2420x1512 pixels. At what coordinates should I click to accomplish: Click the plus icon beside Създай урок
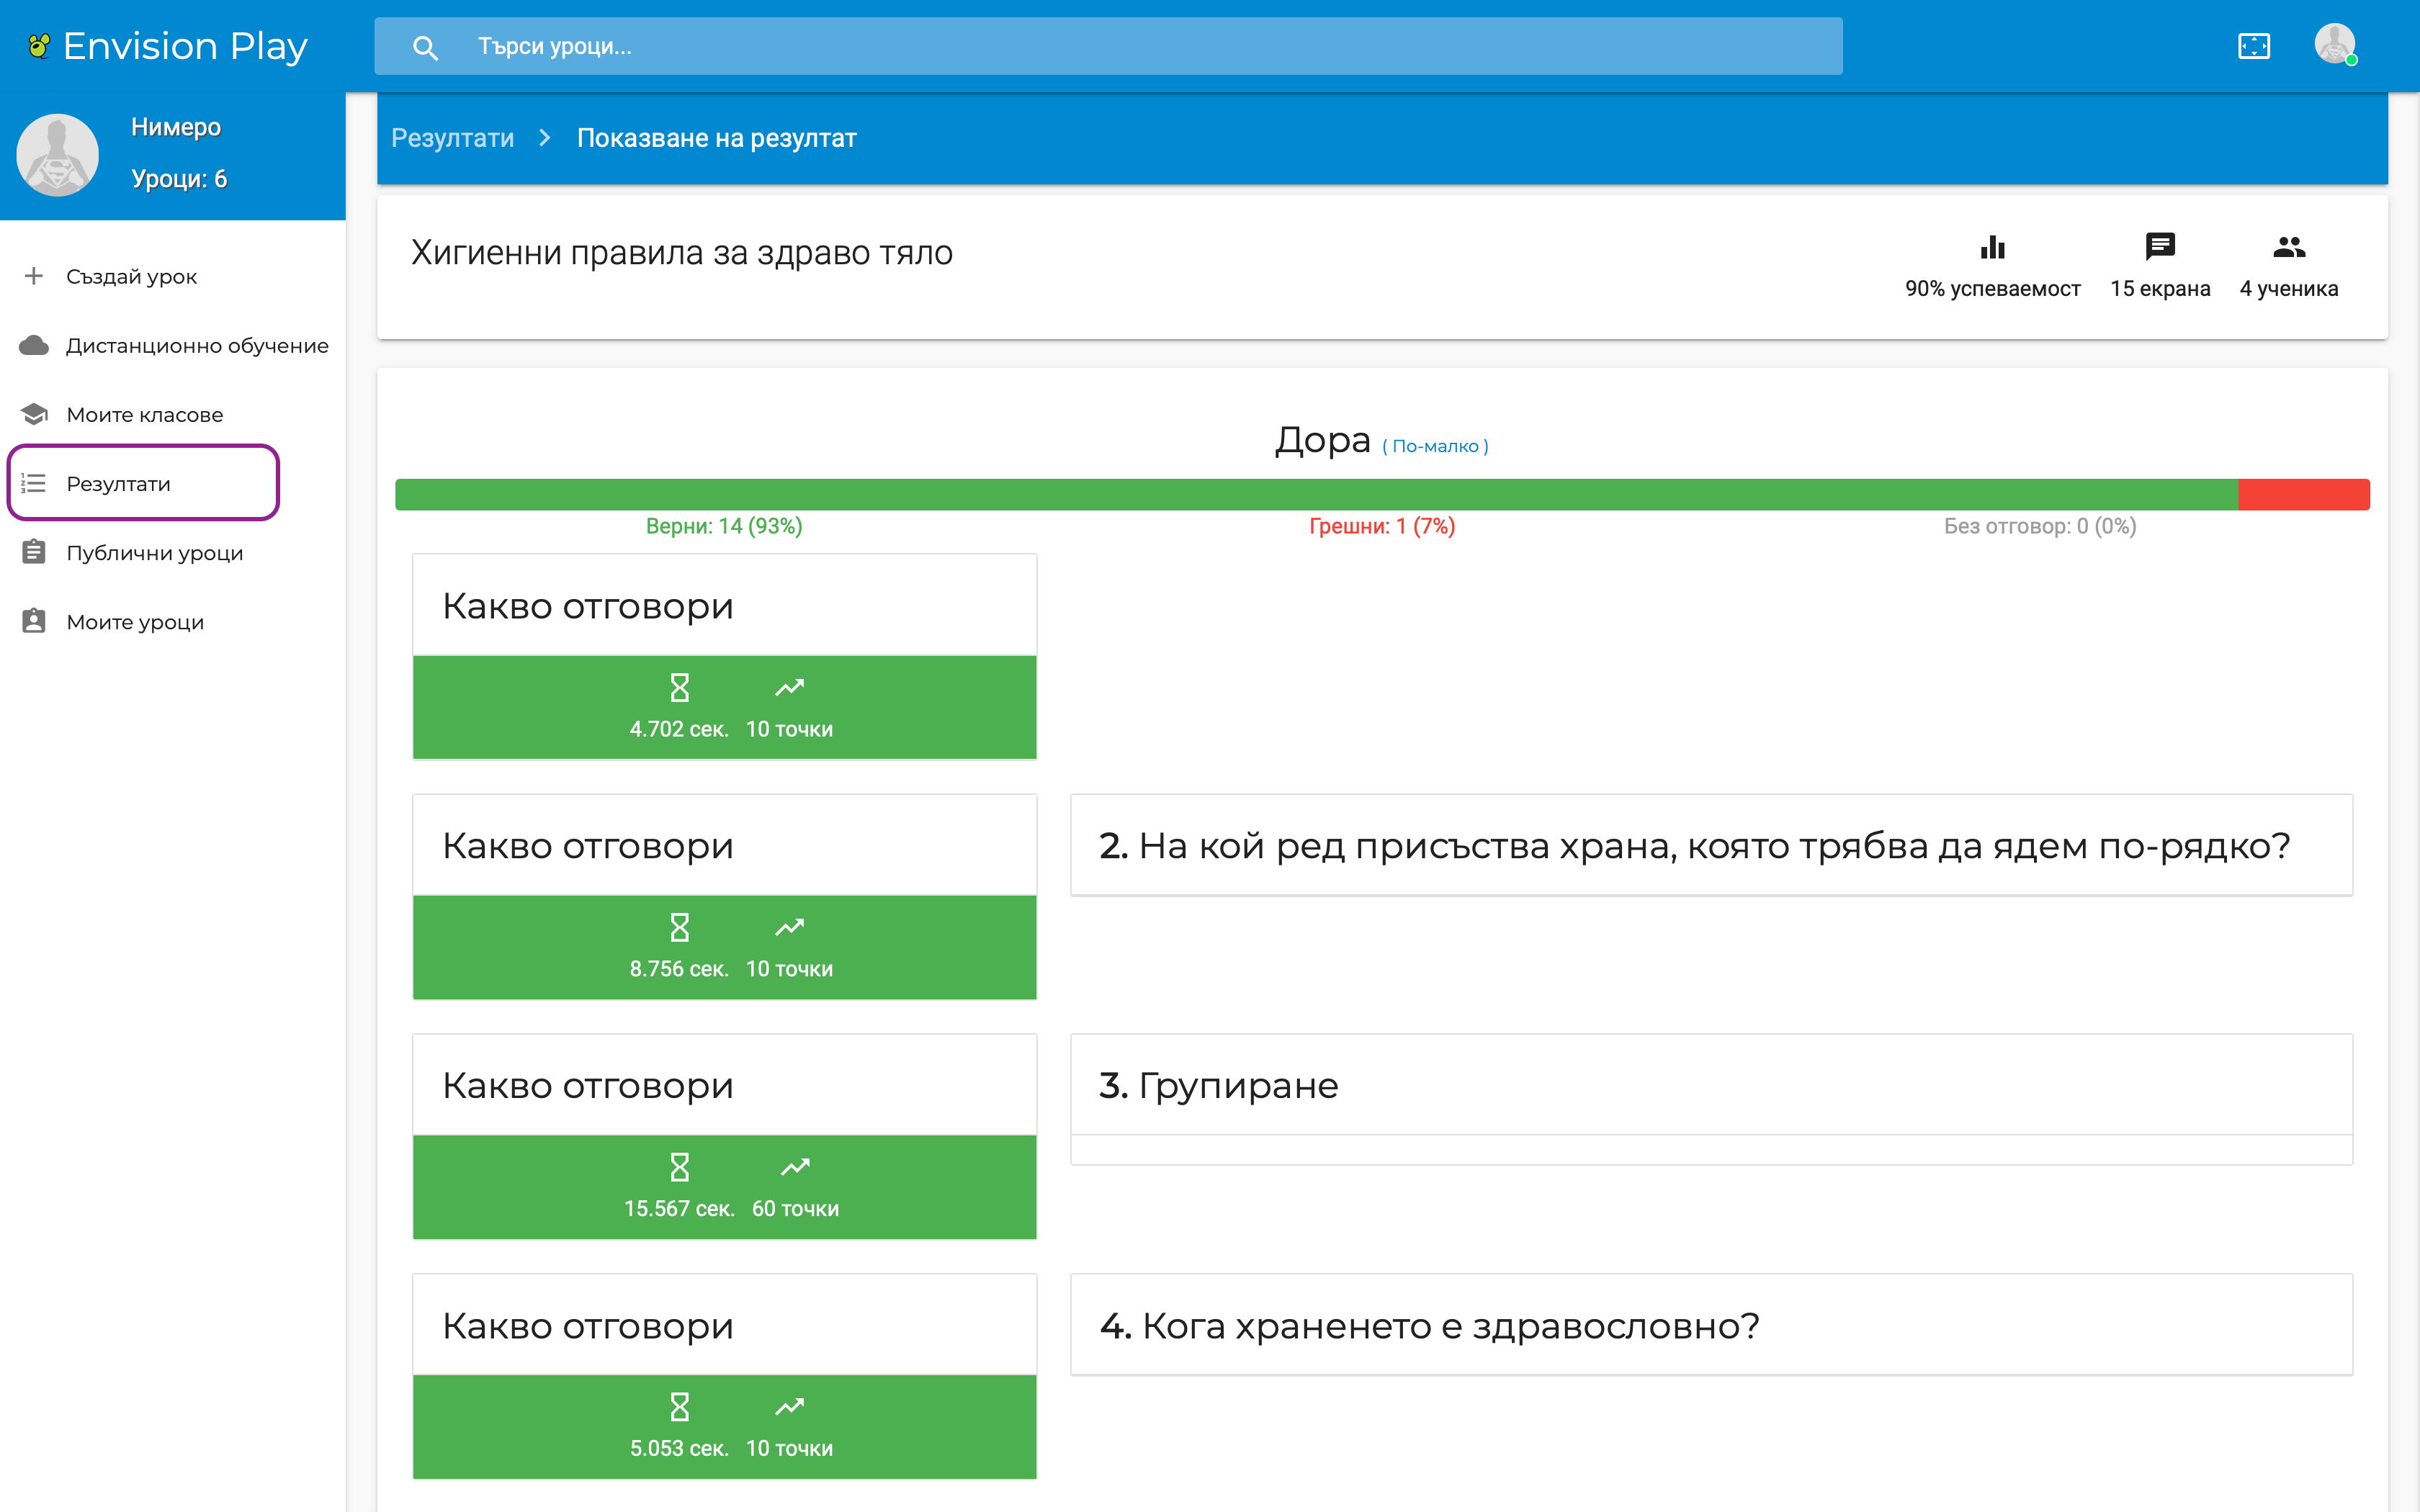click(34, 276)
